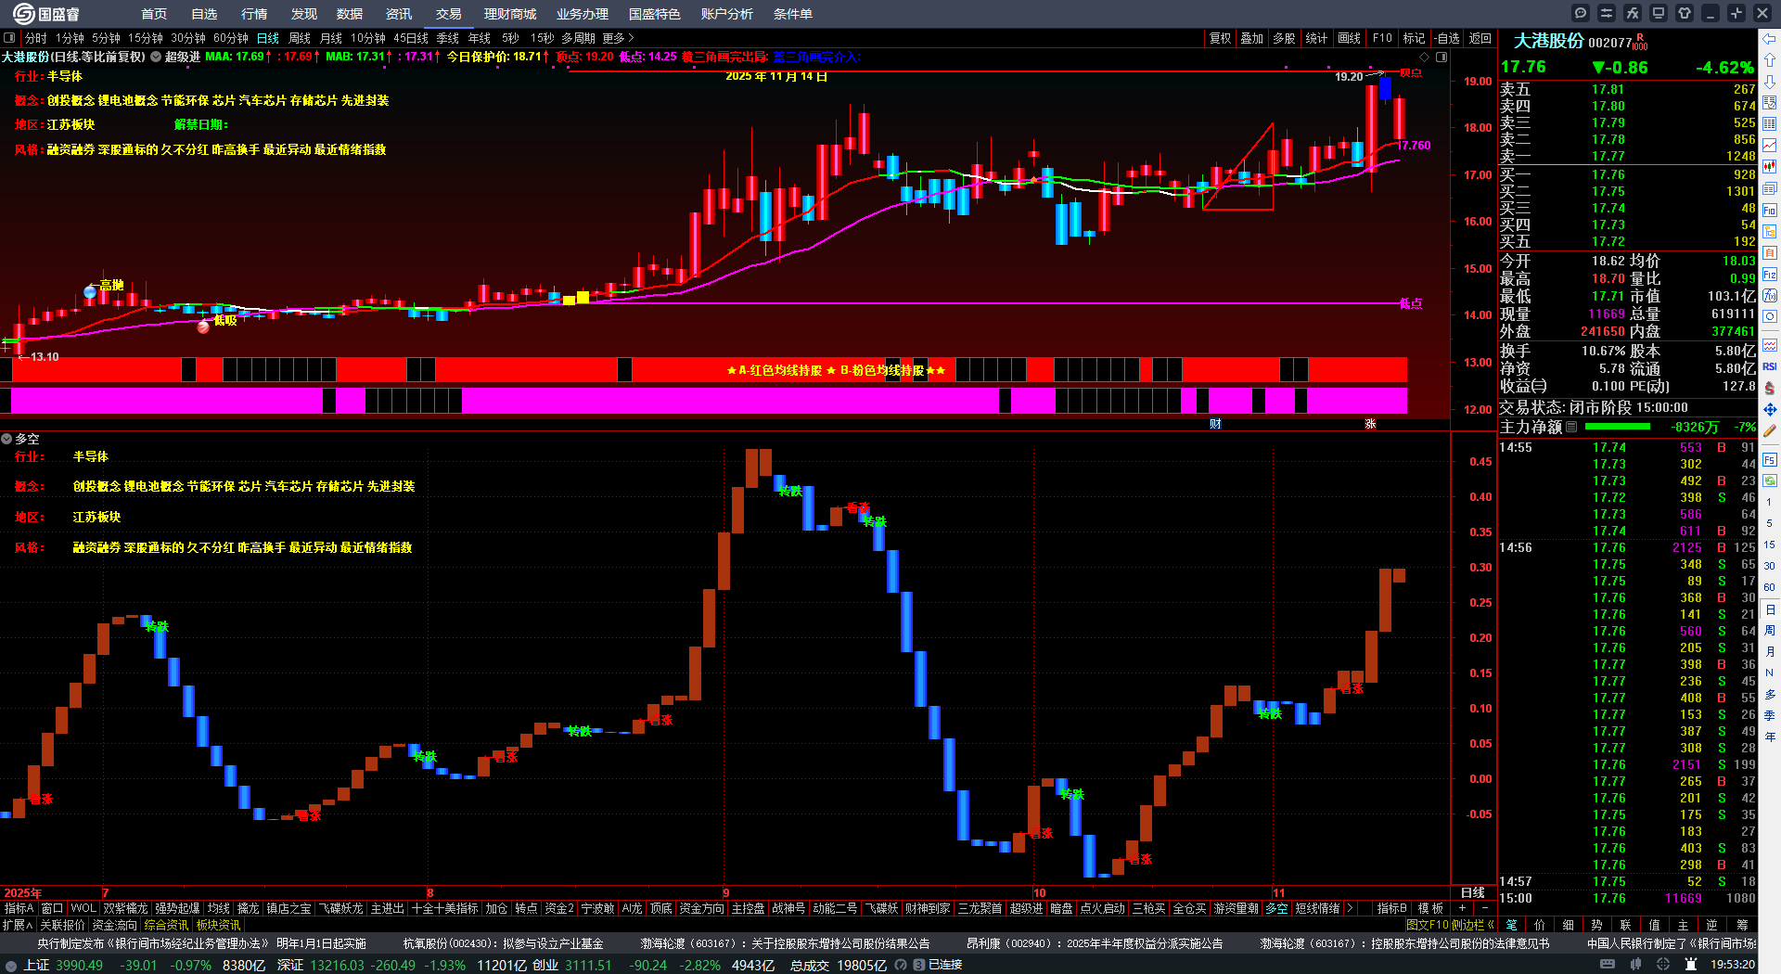This screenshot has height=974, width=1781.
Task: Click the candlestick icon in status bar
Action: tap(1636, 965)
